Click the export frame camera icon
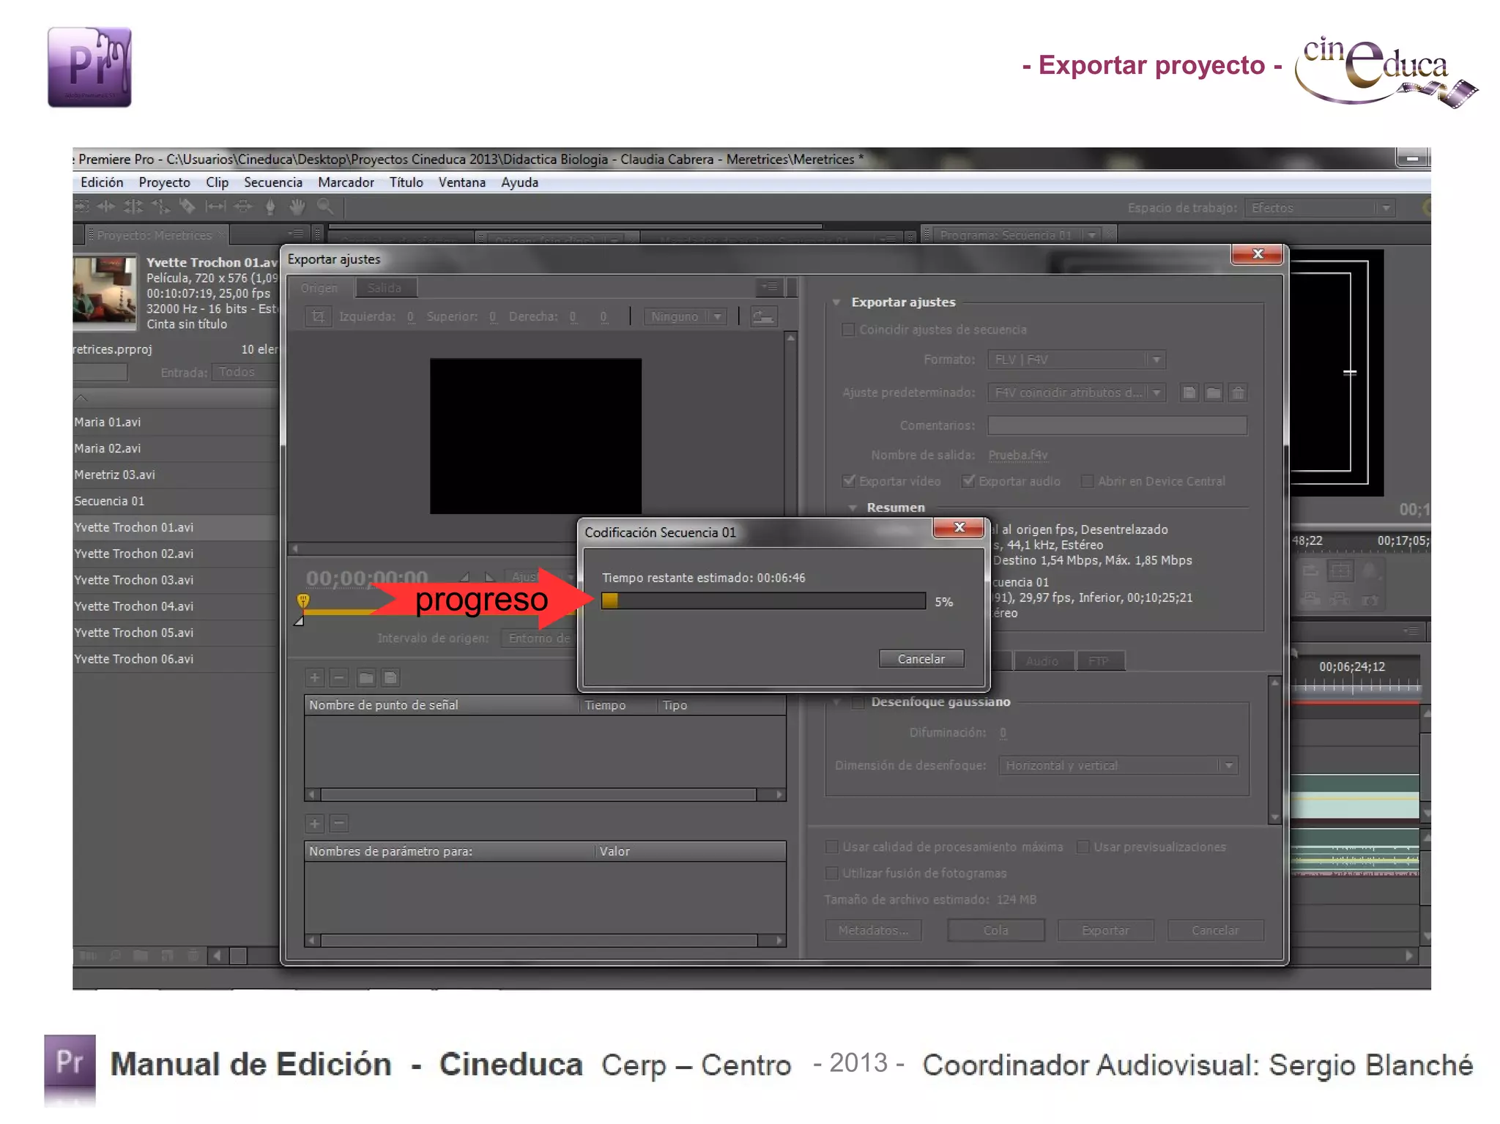Screen dimensions: 1500x1124 coord(1369,600)
